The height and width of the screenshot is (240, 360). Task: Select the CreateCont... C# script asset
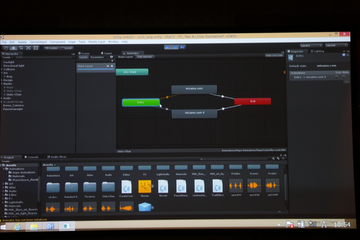click(x=126, y=189)
